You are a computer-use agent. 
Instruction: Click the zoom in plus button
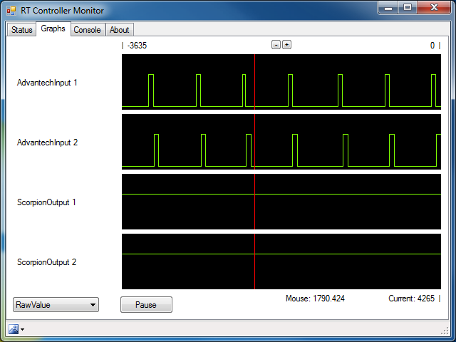click(x=286, y=45)
